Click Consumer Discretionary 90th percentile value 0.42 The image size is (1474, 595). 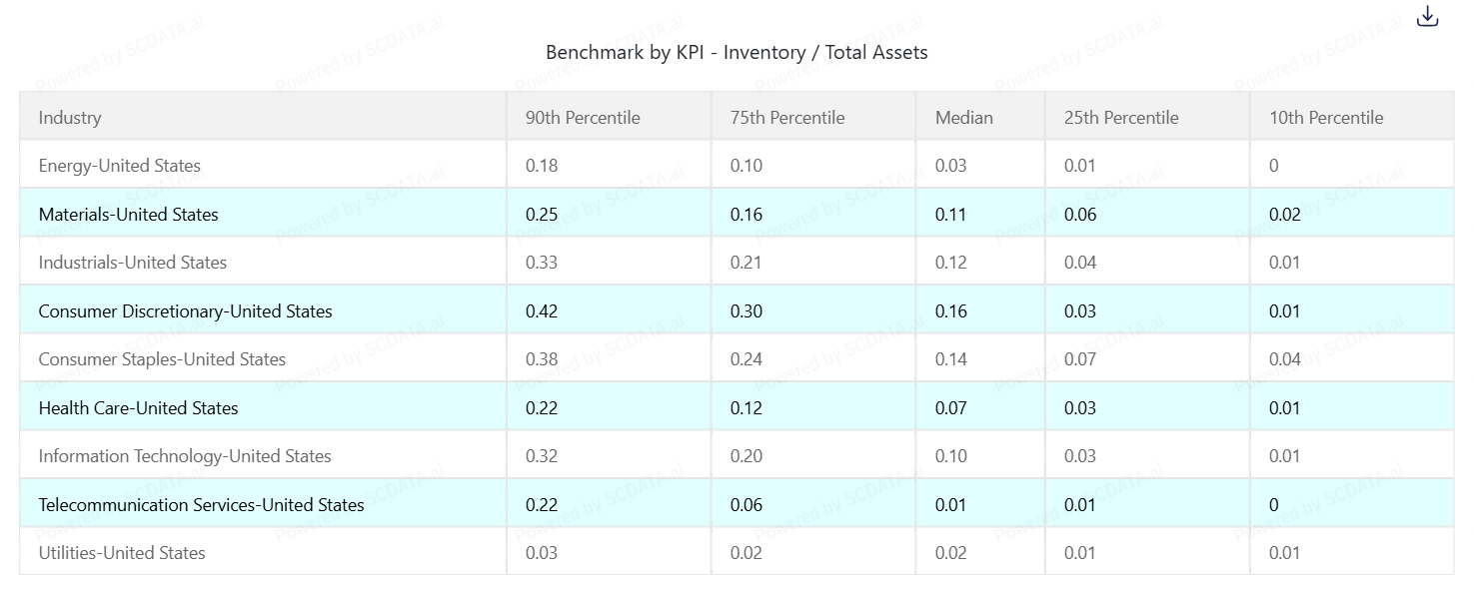[x=542, y=311]
